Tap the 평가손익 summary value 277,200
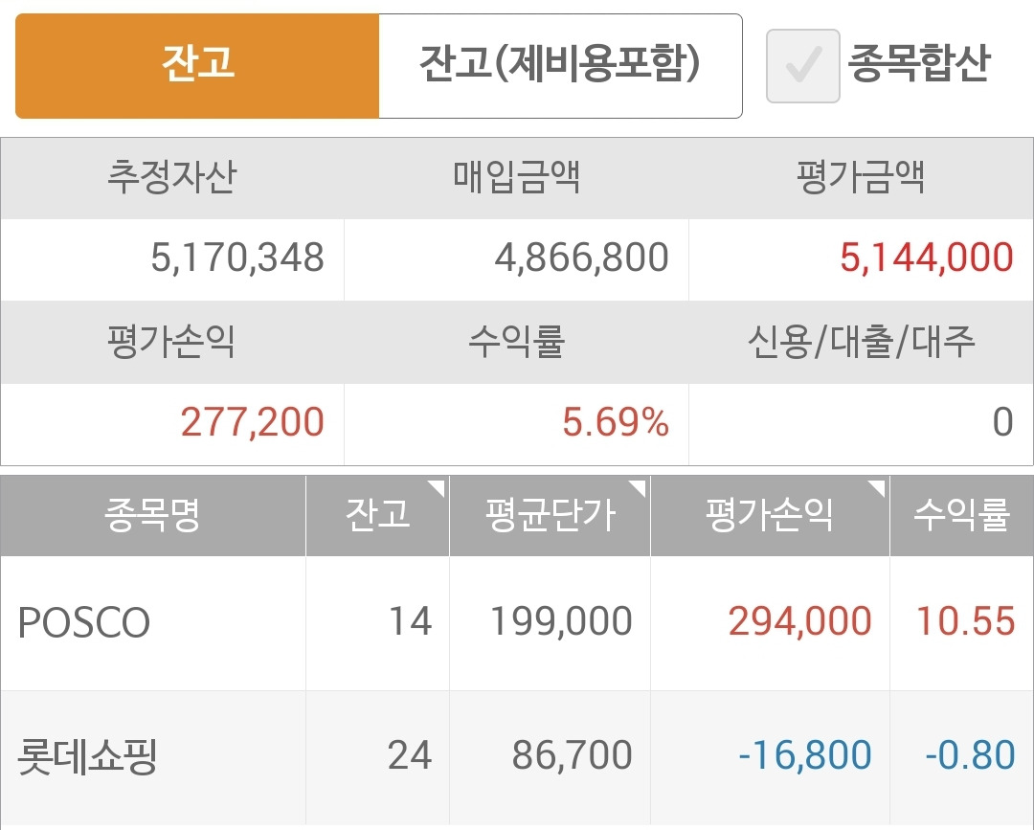 252,422
